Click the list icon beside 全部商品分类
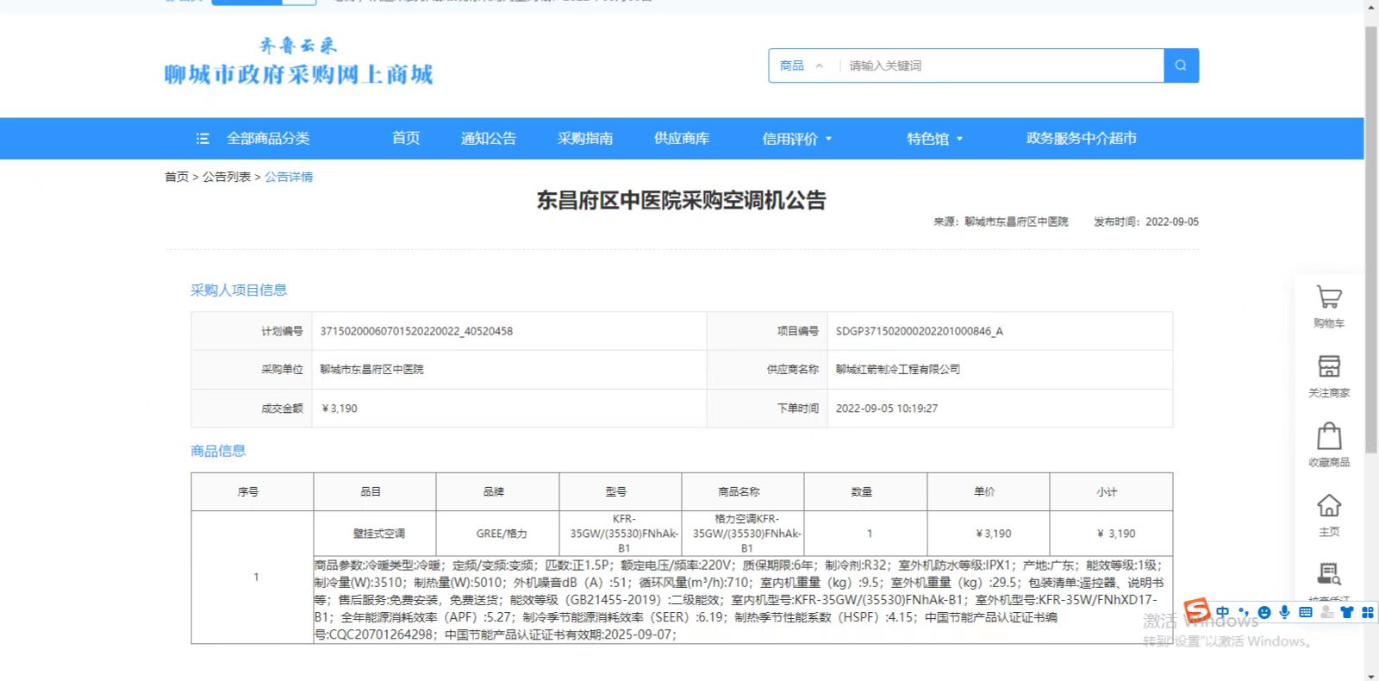Image resolution: width=1379 pixels, height=681 pixels. (x=203, y=139)
